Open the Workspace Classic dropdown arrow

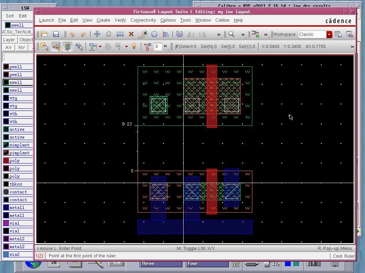tap(329, 34)
